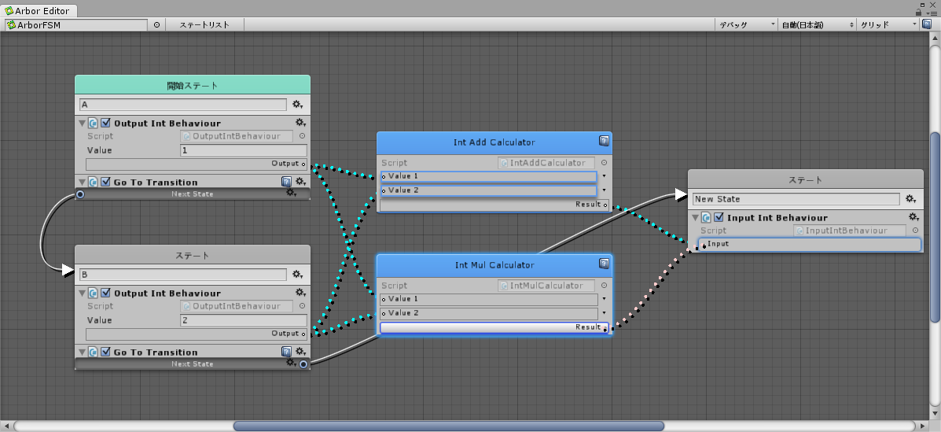941x432 pixels.
Task: Open the デバッグ dropdown menu
Action: tap(746, 24)
